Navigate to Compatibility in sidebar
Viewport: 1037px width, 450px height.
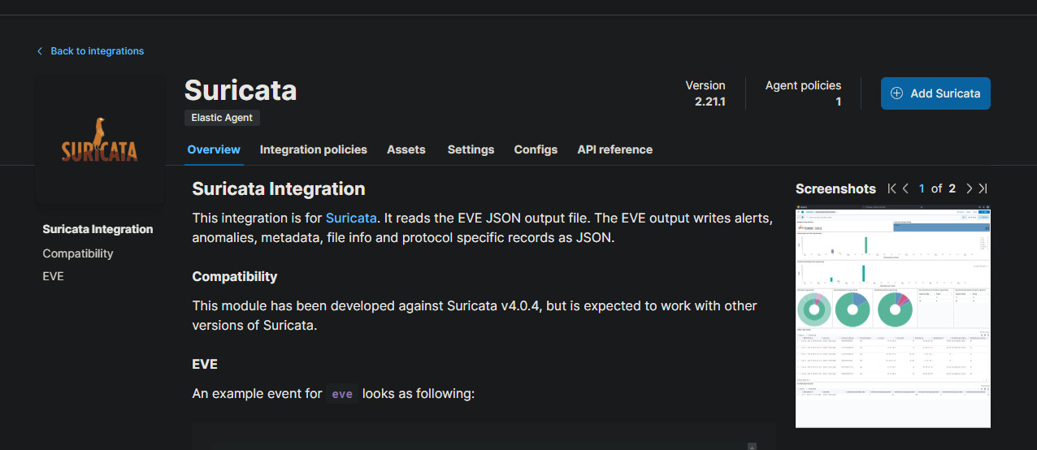[x=78, y=253]
